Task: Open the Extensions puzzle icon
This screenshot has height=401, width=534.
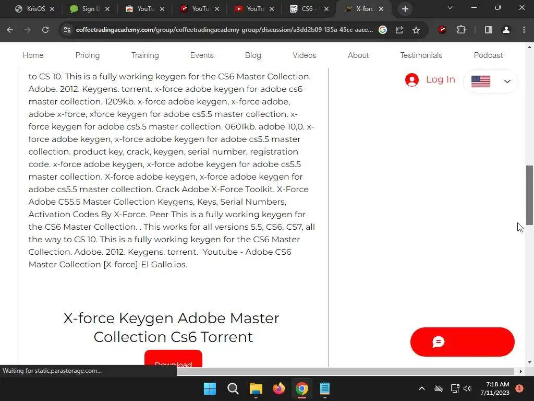Action: [461, 30]
